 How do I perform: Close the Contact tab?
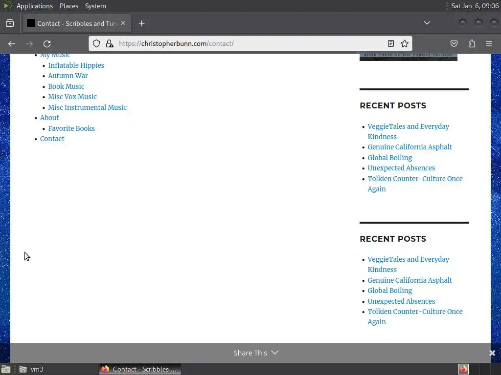123,23
